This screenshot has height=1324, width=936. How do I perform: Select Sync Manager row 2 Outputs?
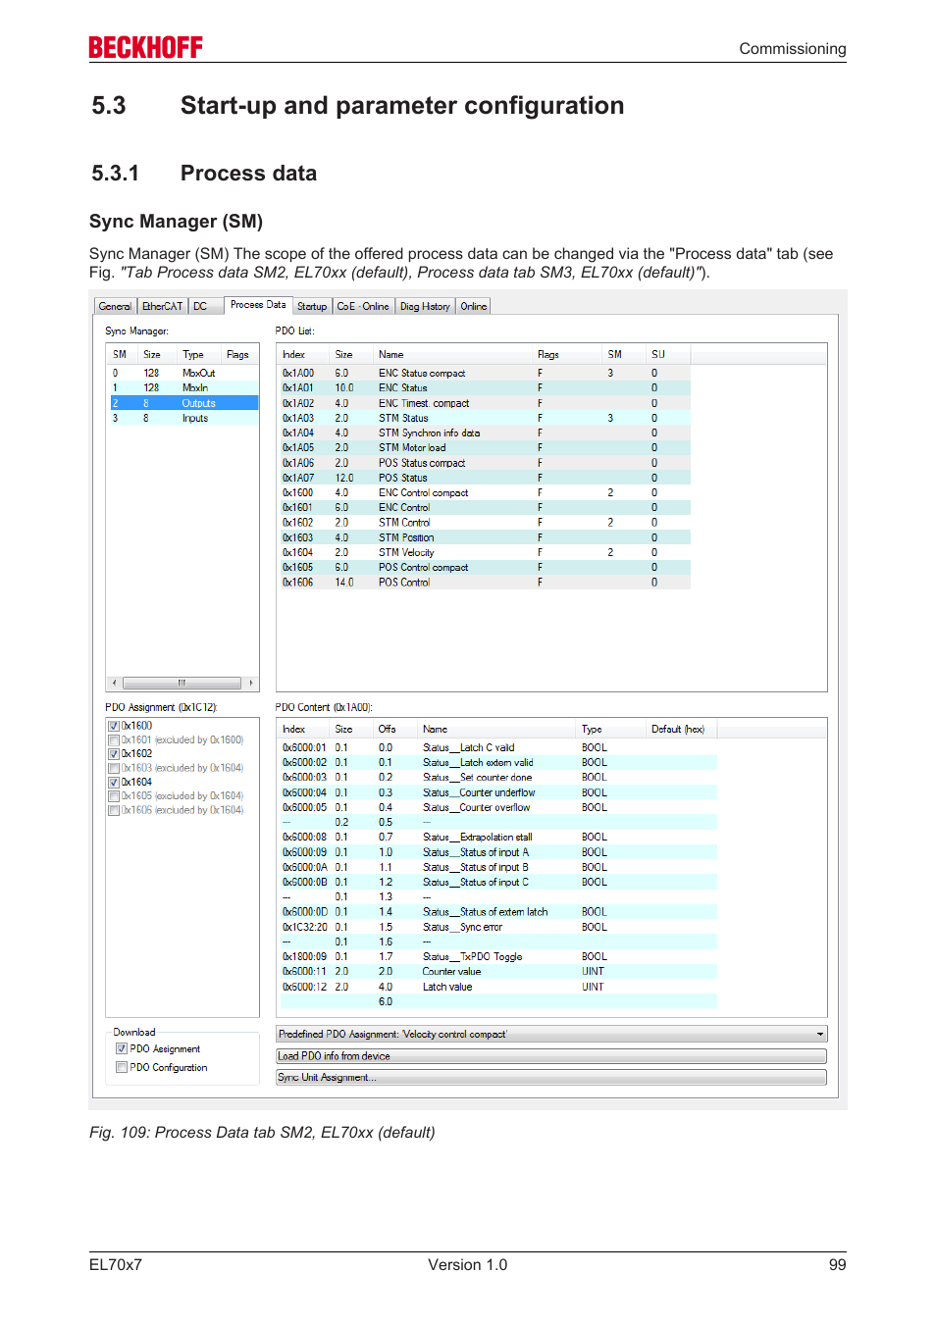pyautogui.click(x=182, y=403)
